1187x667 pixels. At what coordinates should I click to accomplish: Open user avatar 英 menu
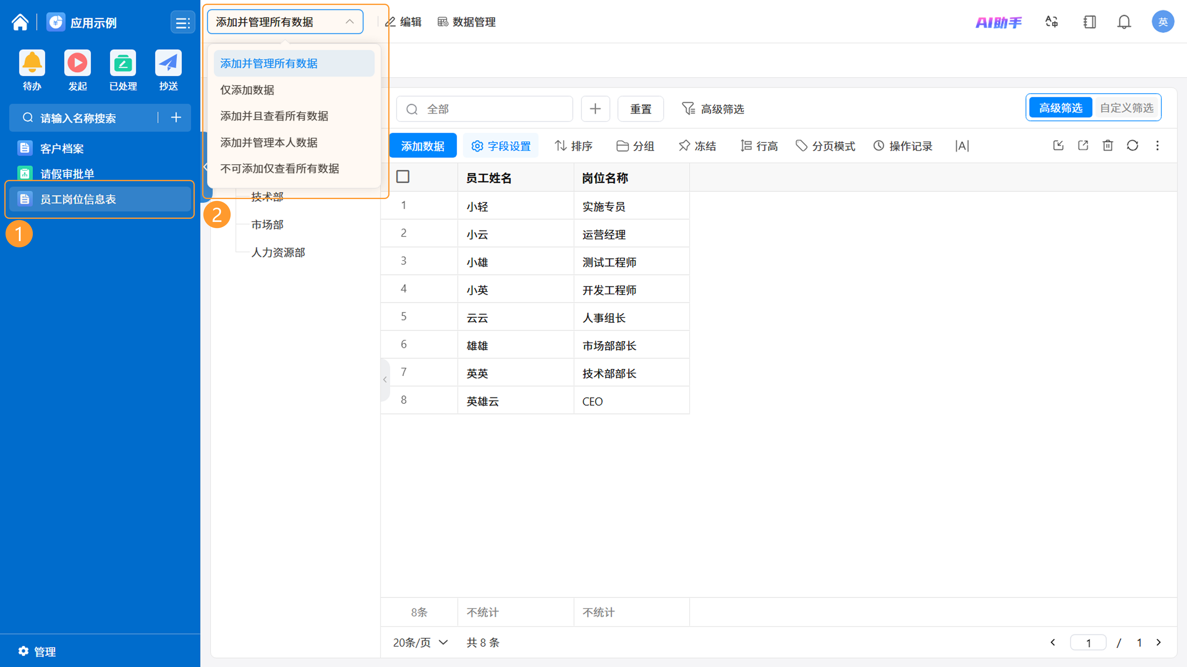(x=1163, y=22)
